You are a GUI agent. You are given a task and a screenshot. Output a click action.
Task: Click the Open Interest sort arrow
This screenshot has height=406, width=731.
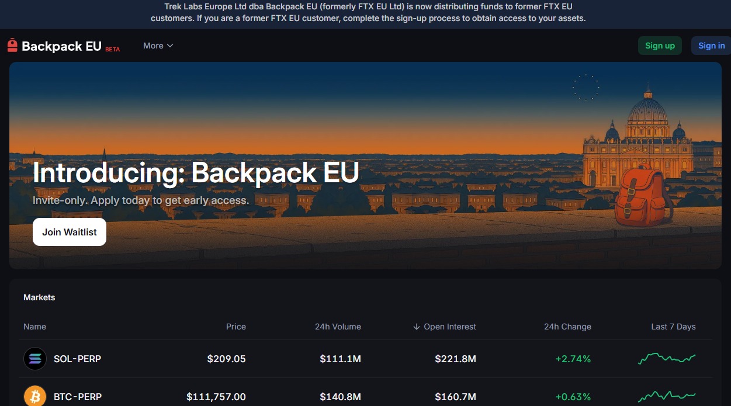[416, 327]
